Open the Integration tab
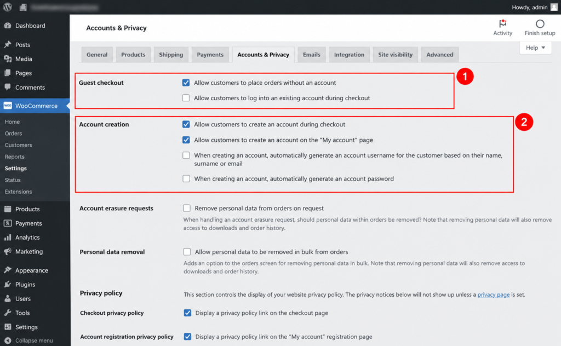This screenshot has height=346, width=561. point(349,55)
